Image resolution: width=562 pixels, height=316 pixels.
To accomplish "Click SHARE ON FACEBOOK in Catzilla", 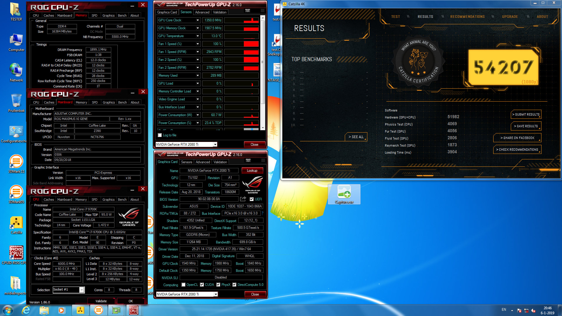I will coord(517,138).
